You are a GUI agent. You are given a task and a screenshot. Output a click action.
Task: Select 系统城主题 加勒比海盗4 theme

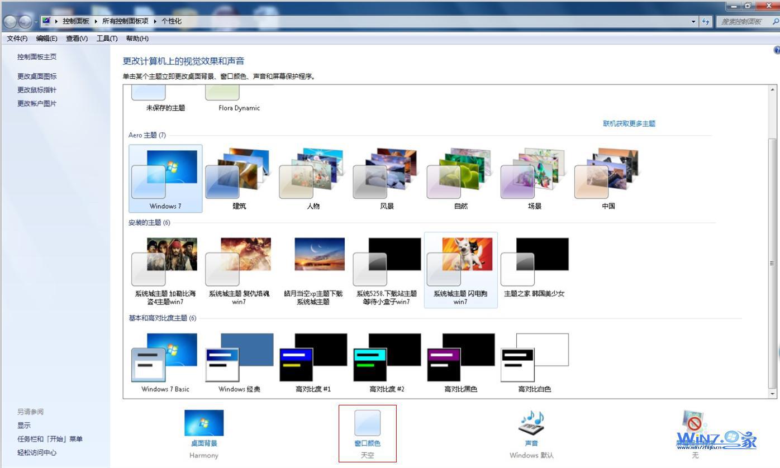[165, 270]
